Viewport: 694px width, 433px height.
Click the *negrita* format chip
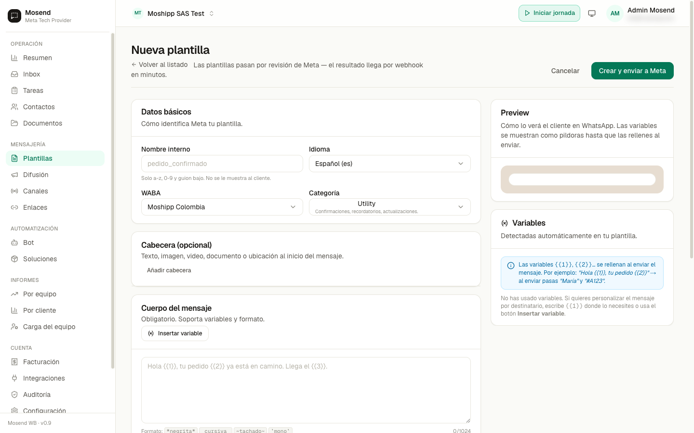(x=181, y=431)
